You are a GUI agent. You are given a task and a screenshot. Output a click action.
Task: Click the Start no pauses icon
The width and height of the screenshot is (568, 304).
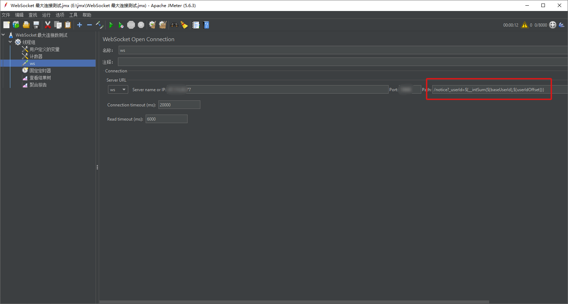point(121,25)
